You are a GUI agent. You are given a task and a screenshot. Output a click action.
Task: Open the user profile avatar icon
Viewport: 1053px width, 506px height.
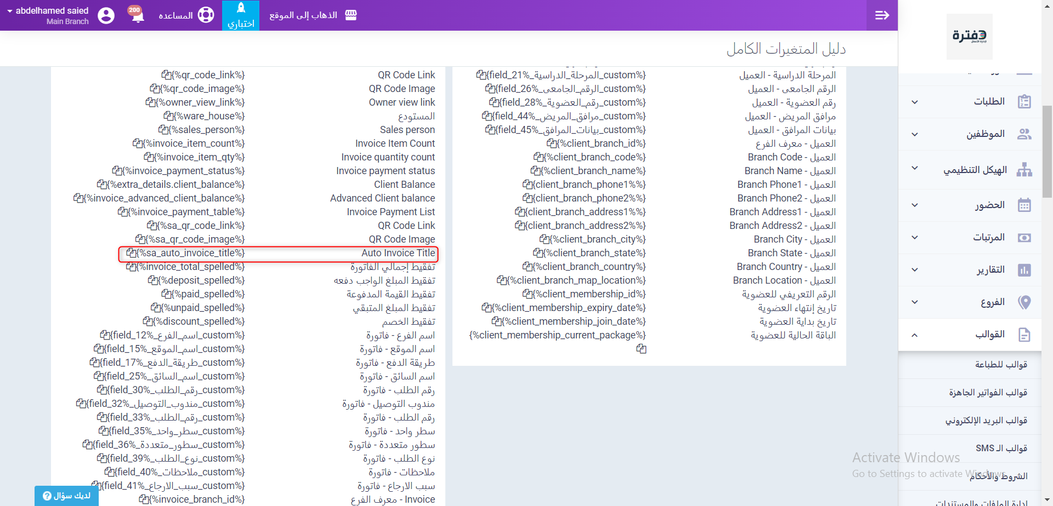click(x=106, y=15)
